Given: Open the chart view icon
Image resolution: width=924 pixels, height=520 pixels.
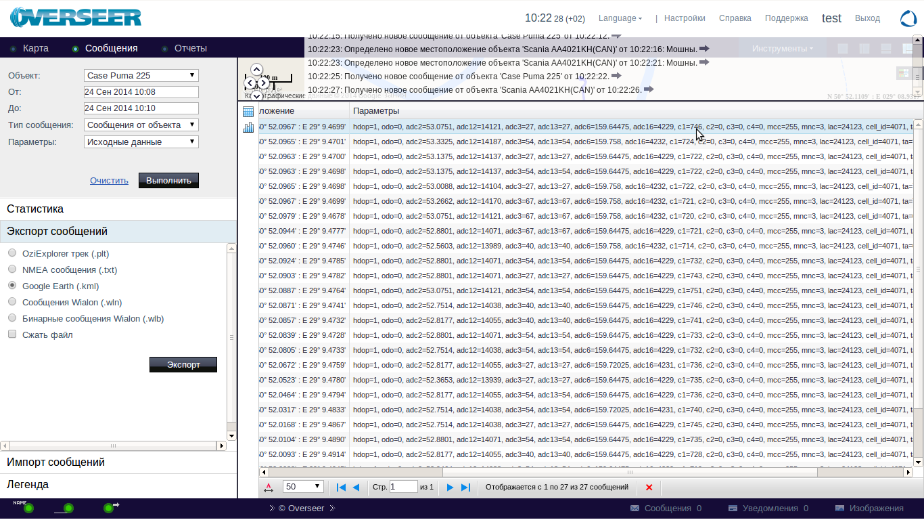Looking at the screenshot, I should (x=248, y=127).
